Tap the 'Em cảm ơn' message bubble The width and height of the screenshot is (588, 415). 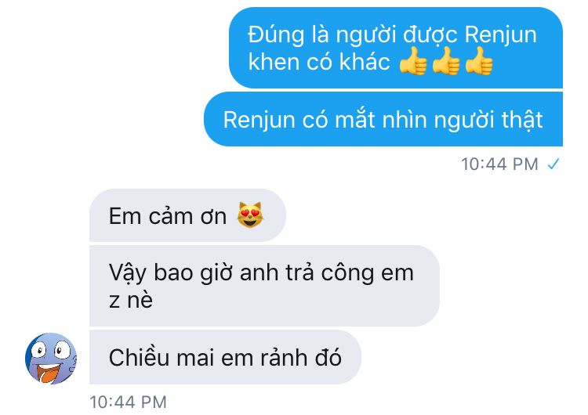[187, 215]
